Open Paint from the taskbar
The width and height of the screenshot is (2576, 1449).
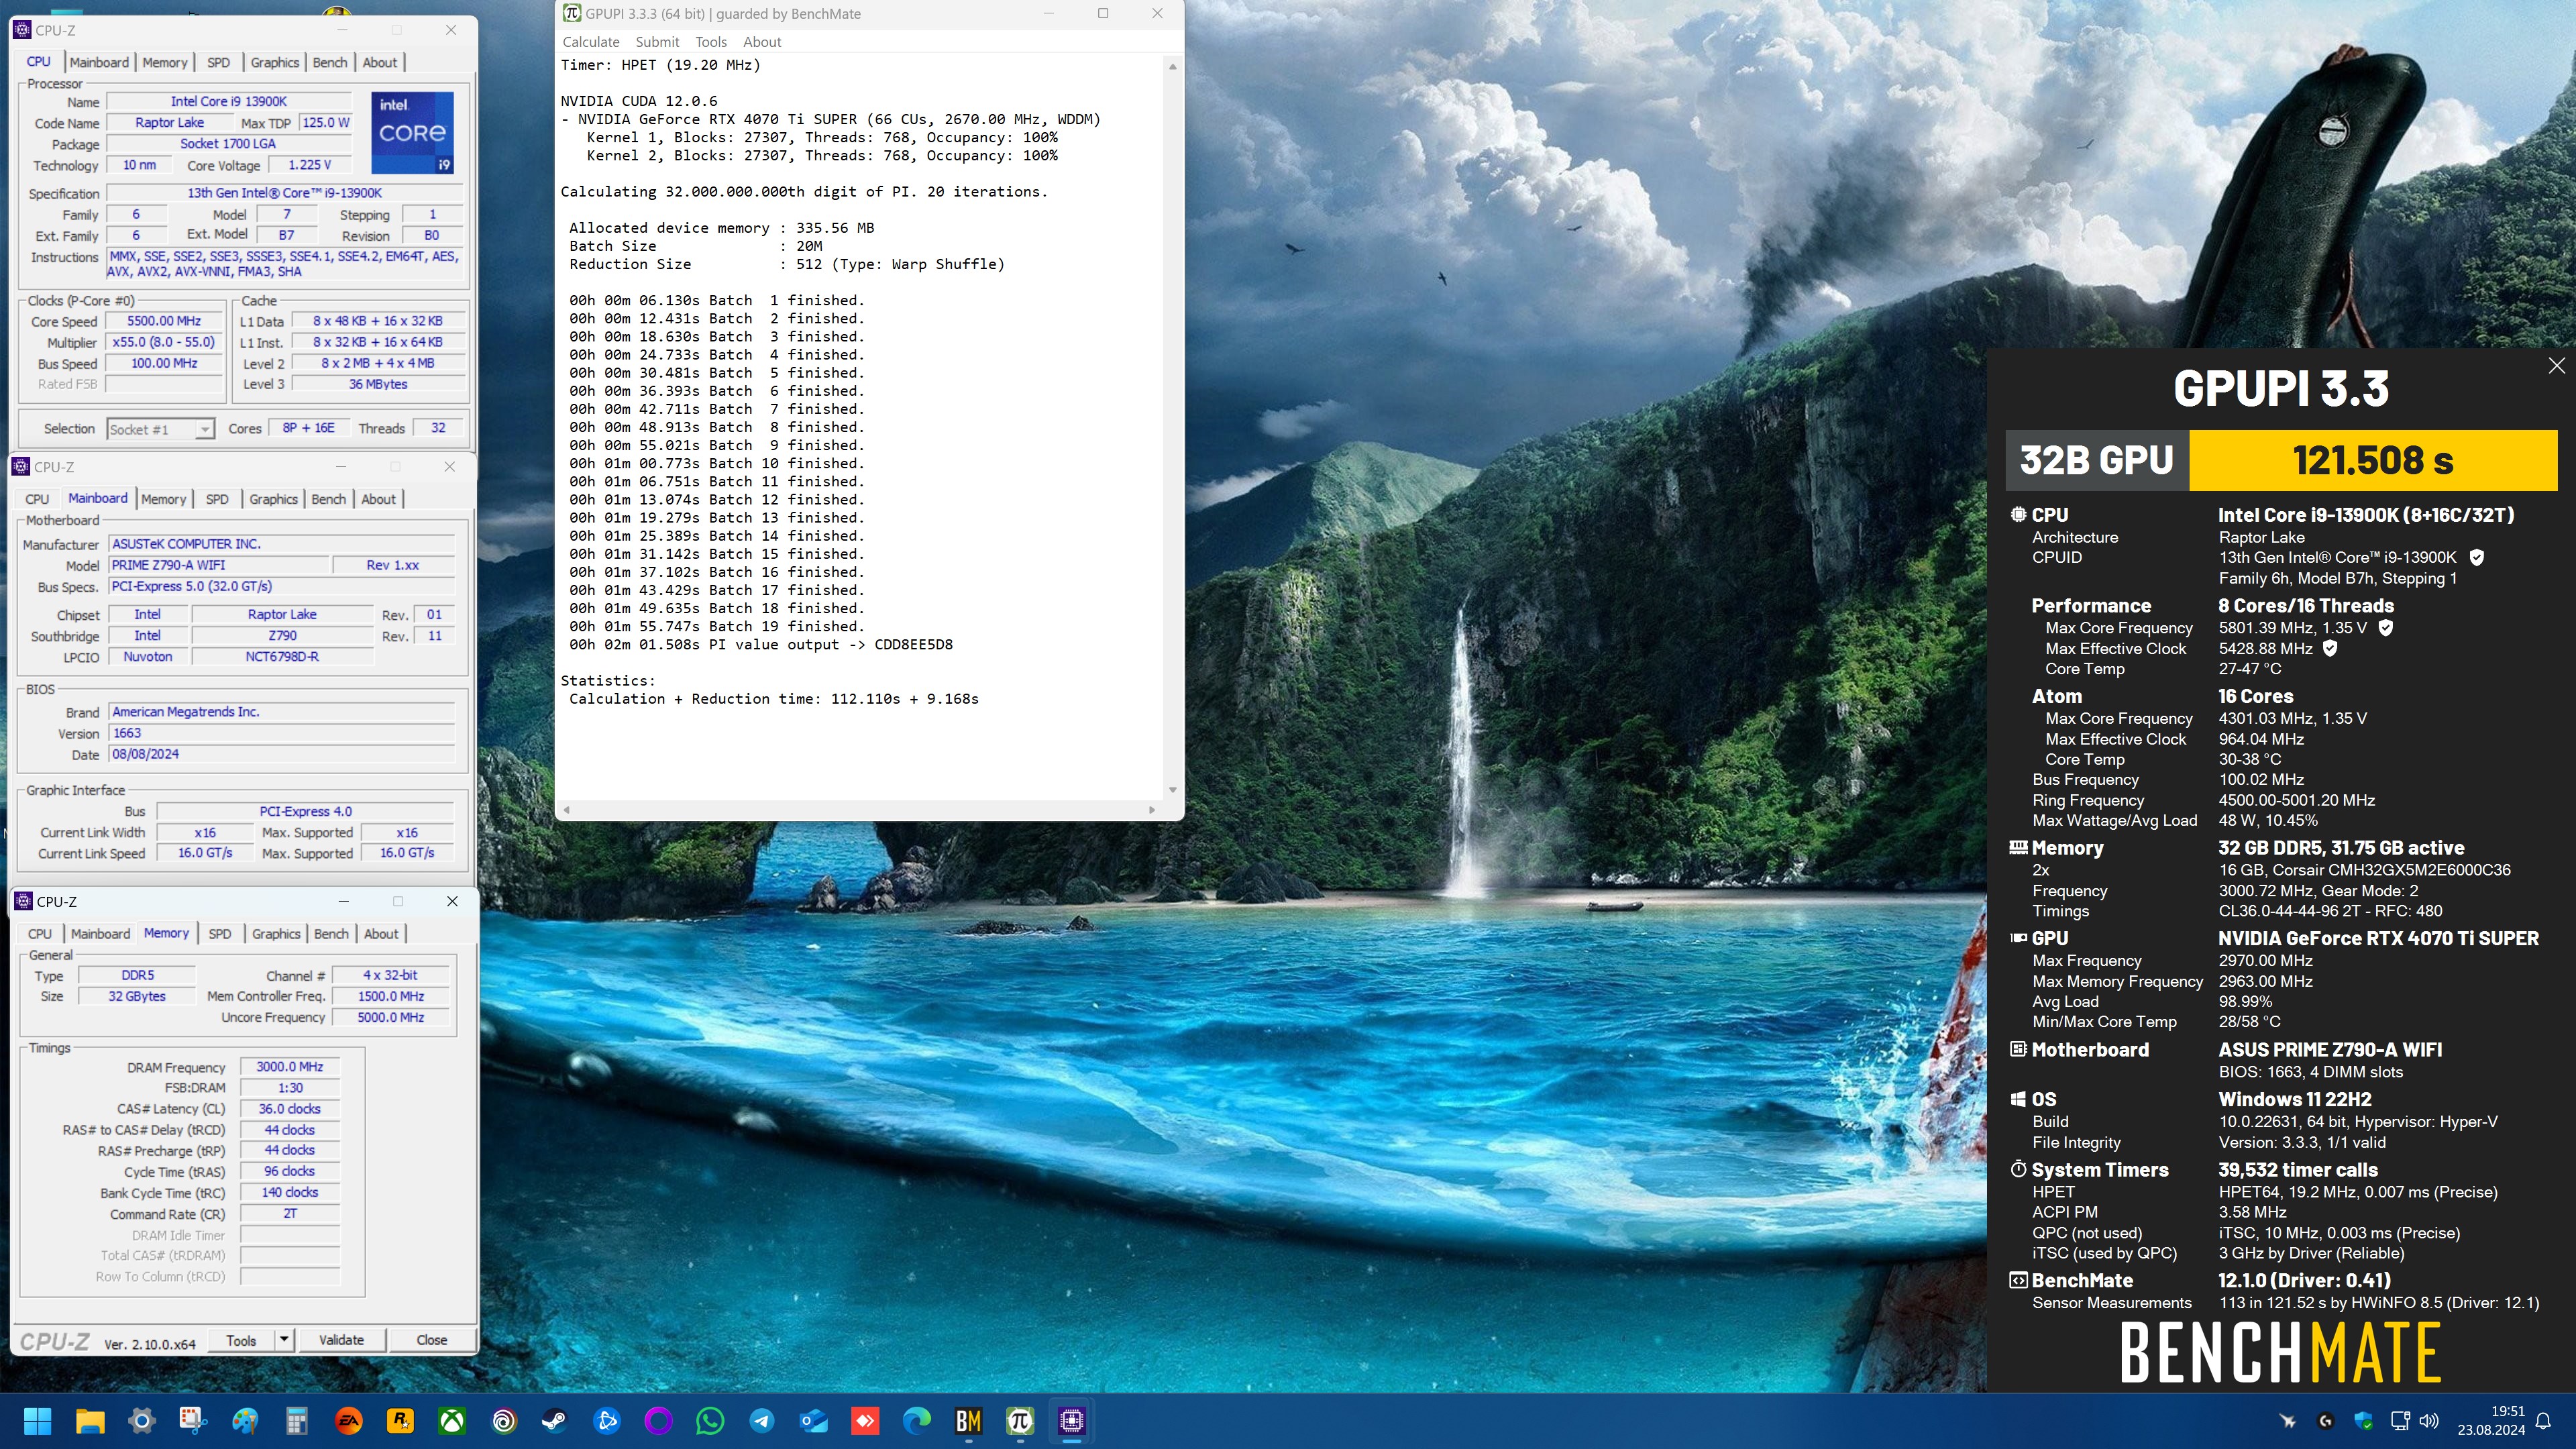point(245,1421)
